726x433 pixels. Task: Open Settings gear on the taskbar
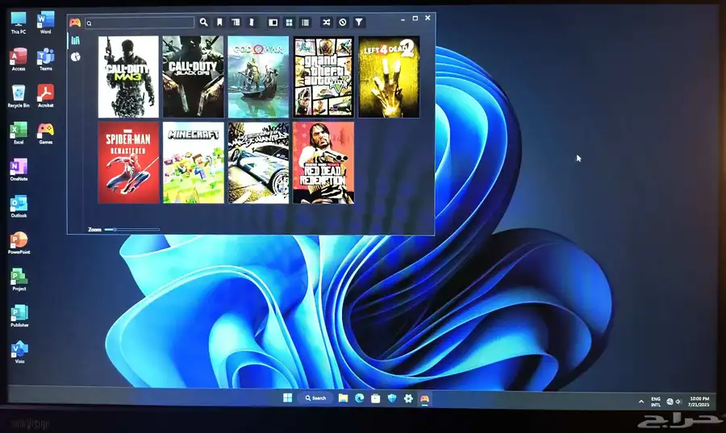point(408,398)
